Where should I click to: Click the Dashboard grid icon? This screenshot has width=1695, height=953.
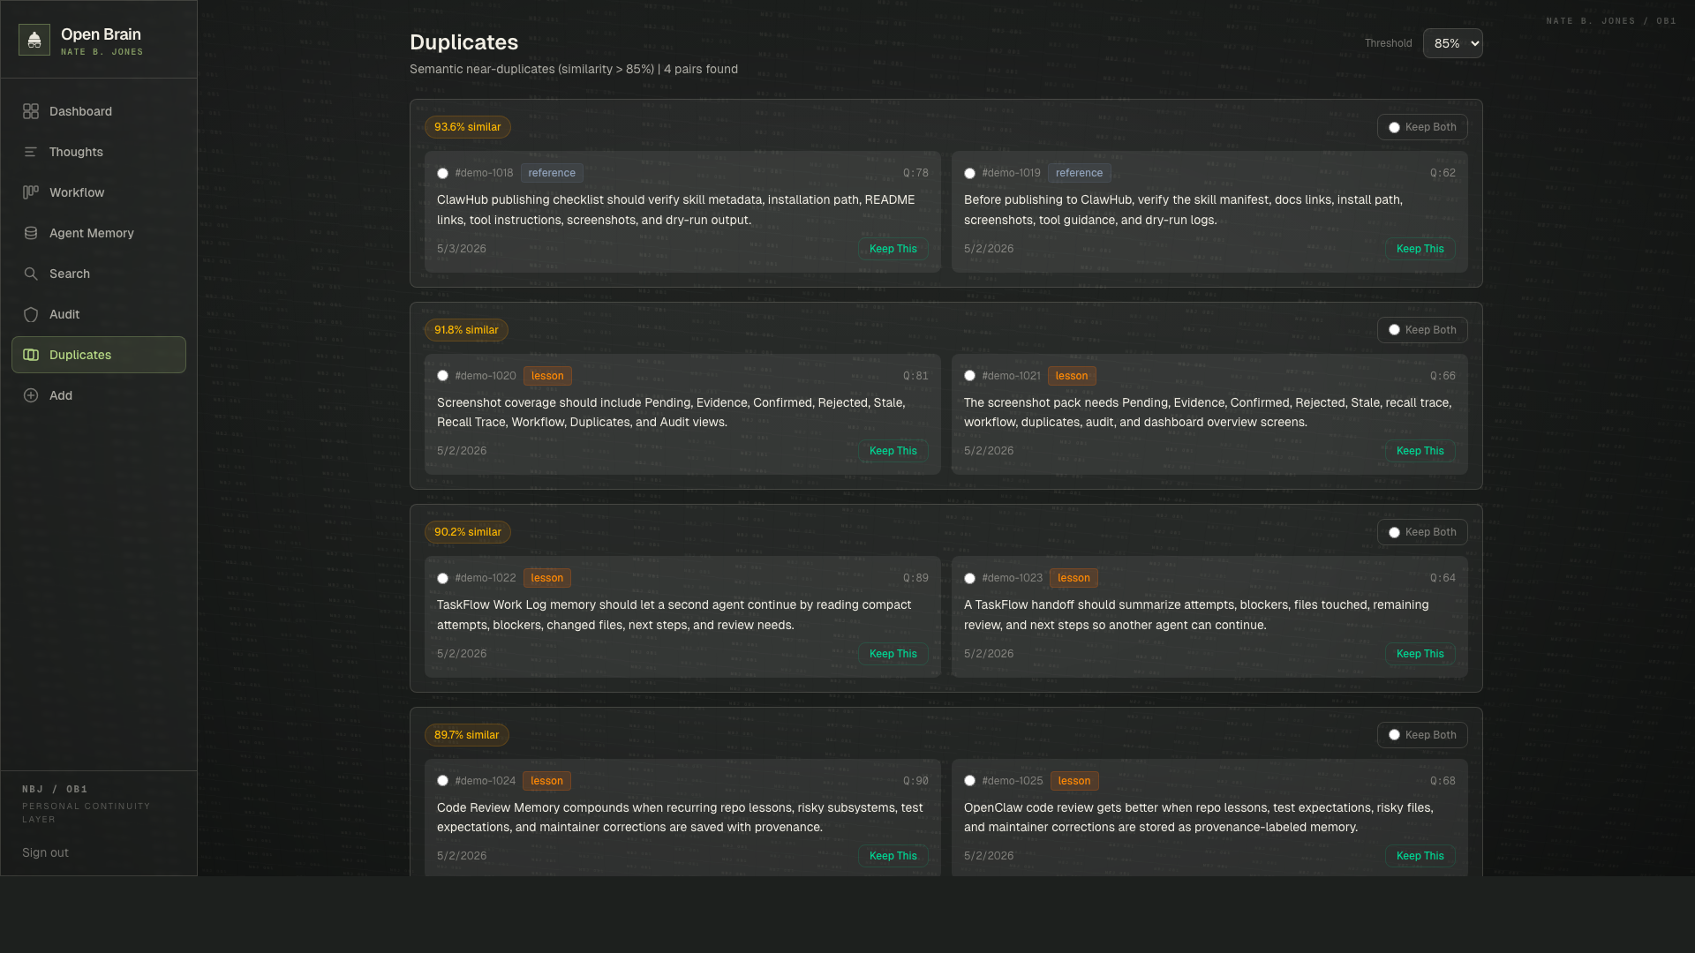pyautogui.click(x=31, y=111)
